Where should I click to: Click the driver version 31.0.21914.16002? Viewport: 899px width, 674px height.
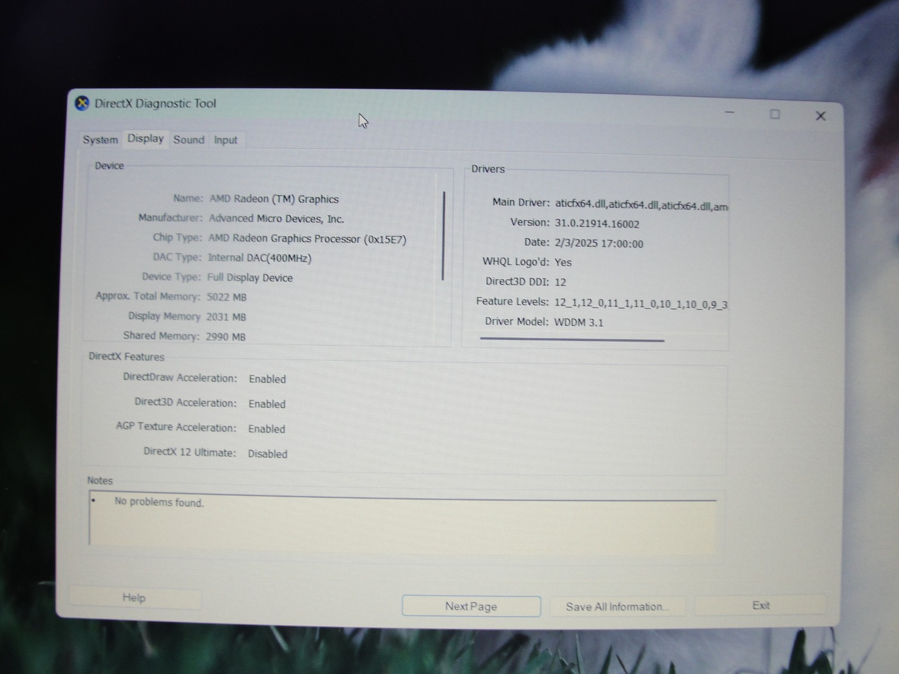[597, 224]
